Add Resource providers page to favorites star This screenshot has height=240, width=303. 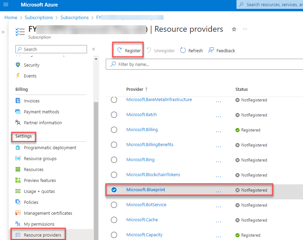pyautogui.click(x=234, y=29)
